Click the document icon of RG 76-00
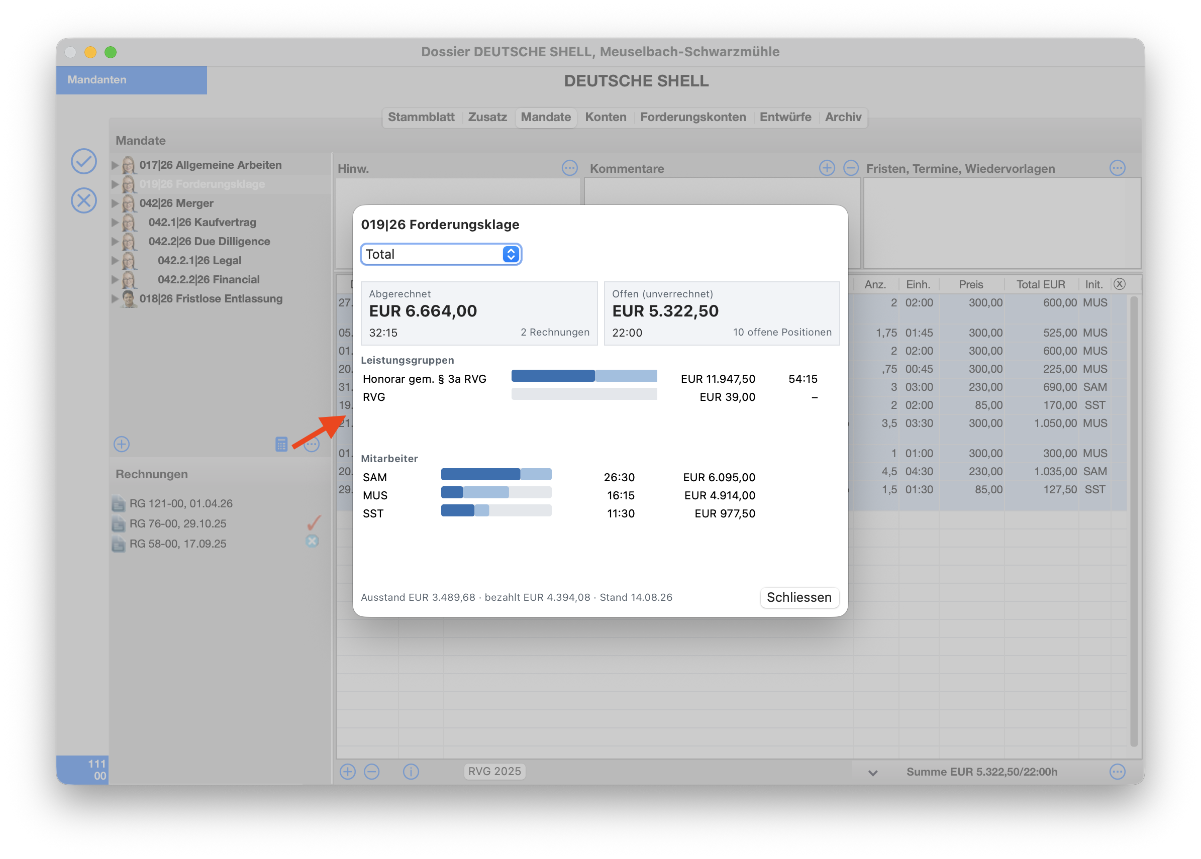Viewport: 1201px width, 859px height. point(119,523)
